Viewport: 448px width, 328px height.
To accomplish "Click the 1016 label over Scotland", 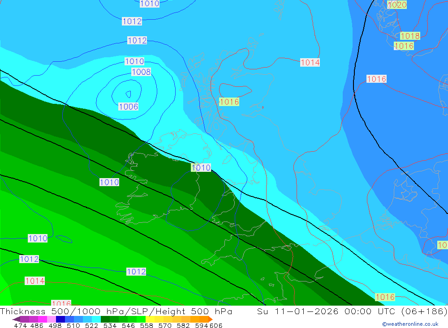I will coord(229,102).
